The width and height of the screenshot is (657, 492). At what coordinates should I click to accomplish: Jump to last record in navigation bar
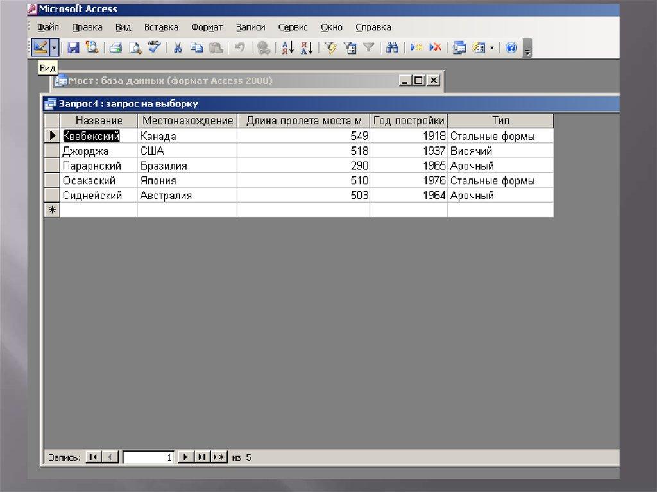click(x=202, y=457)
